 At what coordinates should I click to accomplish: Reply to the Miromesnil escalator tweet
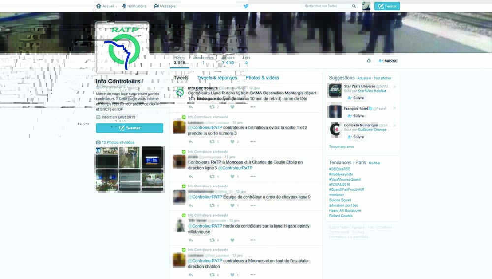click(x=191, y=275)
